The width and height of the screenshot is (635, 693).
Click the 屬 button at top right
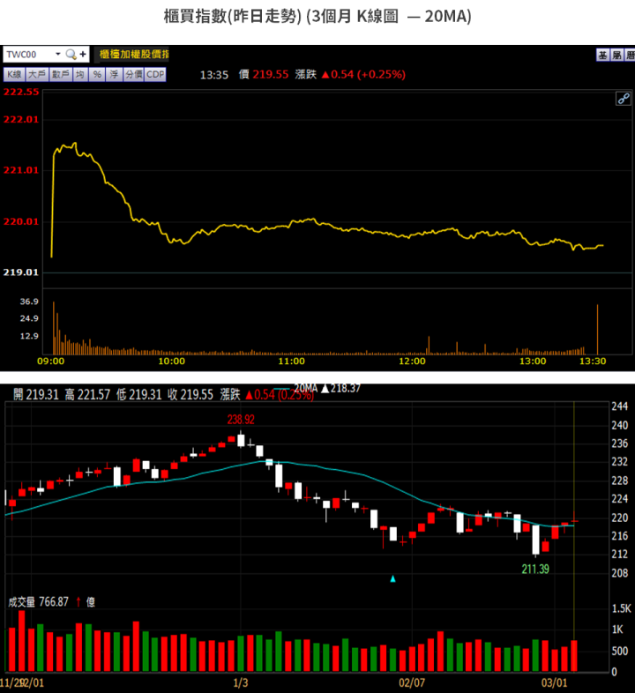616,55
